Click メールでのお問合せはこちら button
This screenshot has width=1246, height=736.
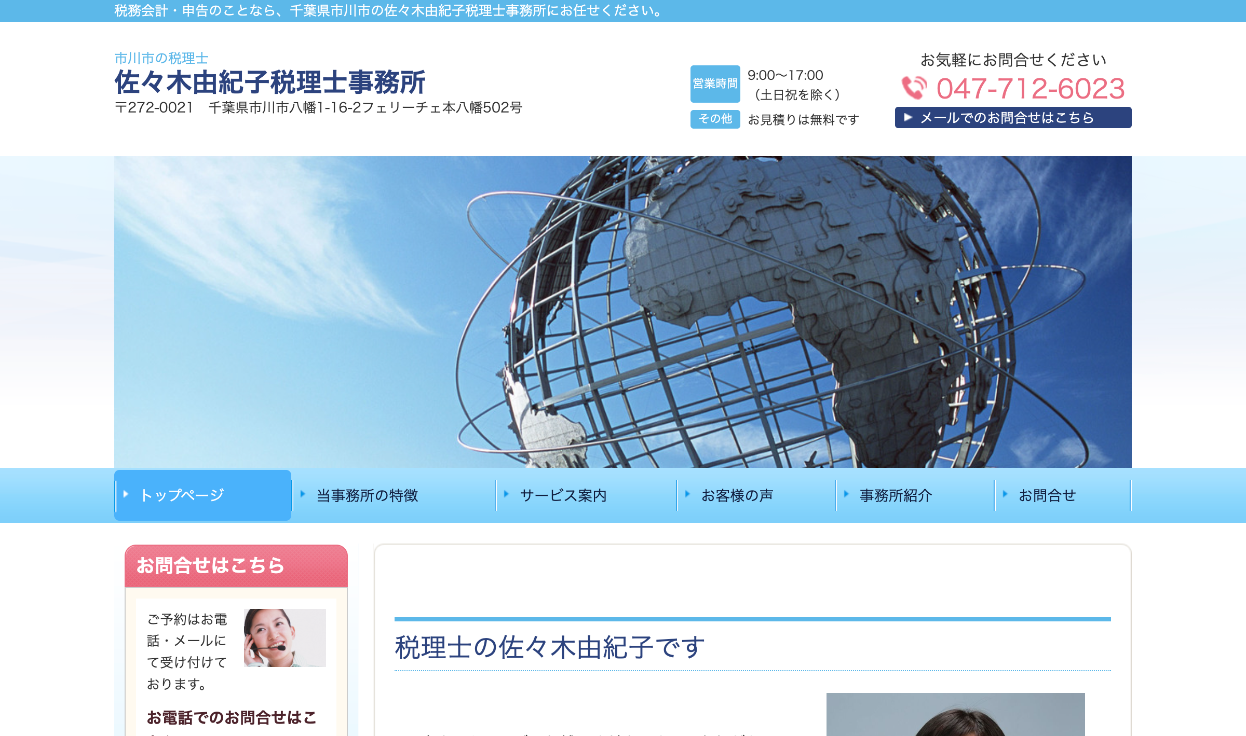point(1013,118)
